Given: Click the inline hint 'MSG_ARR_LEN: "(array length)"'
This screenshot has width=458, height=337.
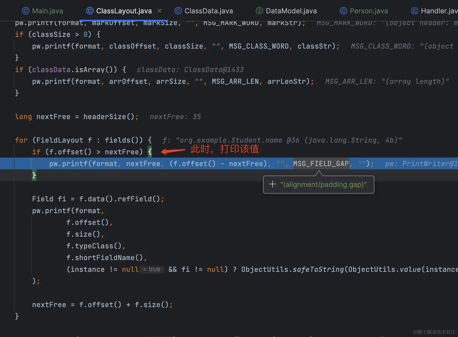Looking at the screenshot, I should pos(387,81).
